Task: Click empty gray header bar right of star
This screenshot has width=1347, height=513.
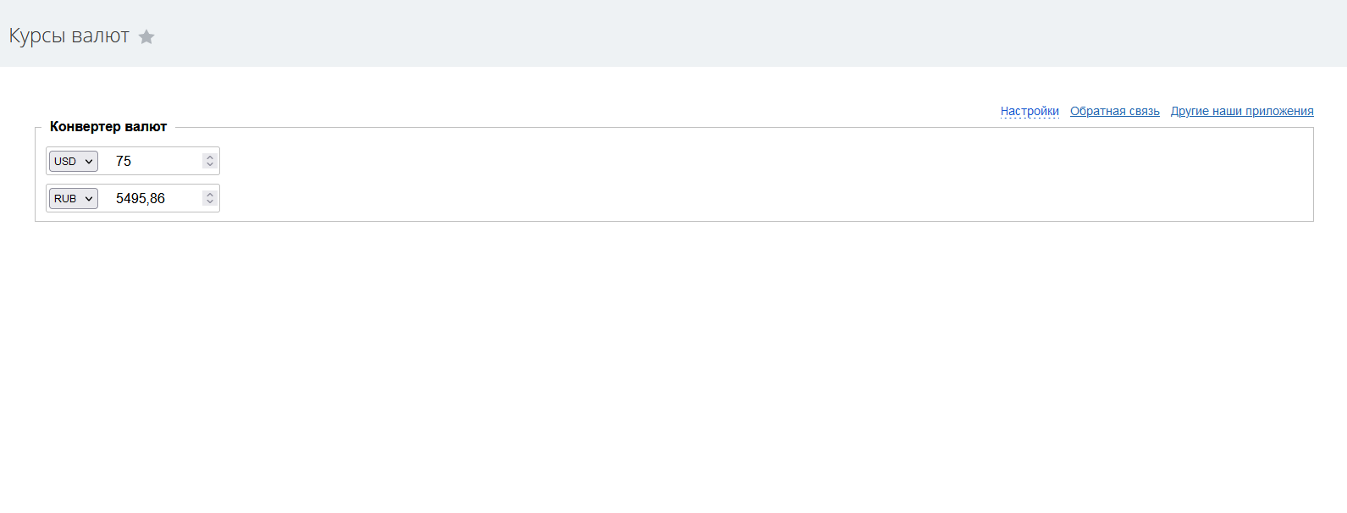Action: (x=677, y=34)
